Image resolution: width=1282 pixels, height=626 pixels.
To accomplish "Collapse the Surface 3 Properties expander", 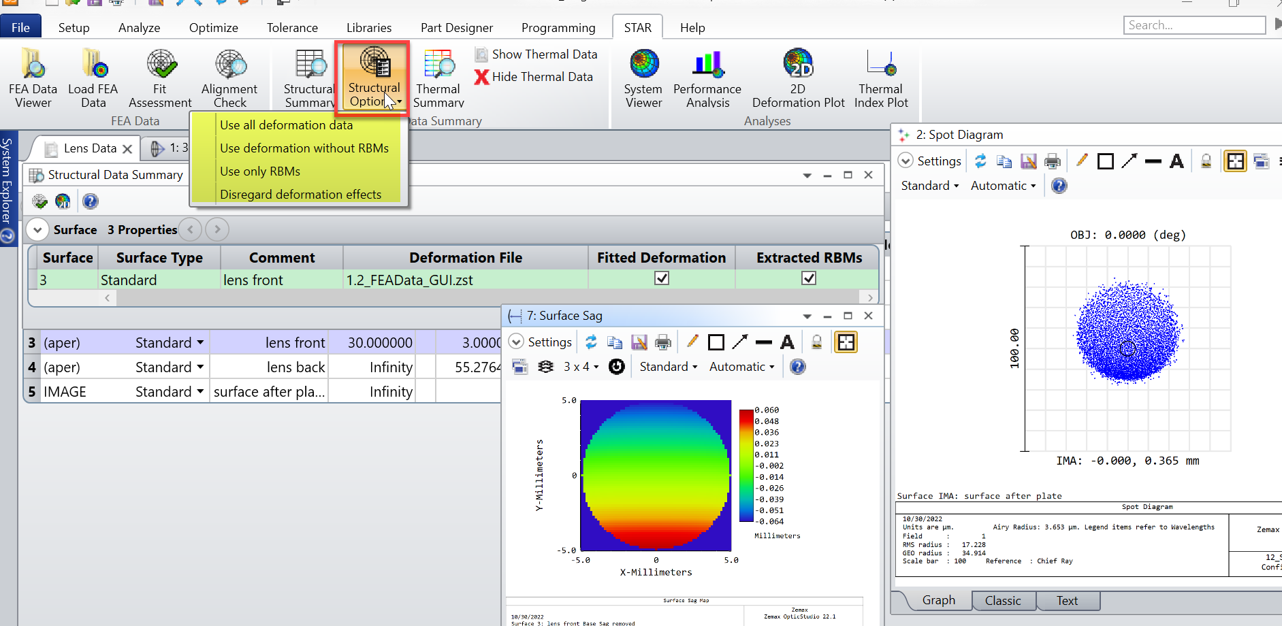I will (37, 230).
